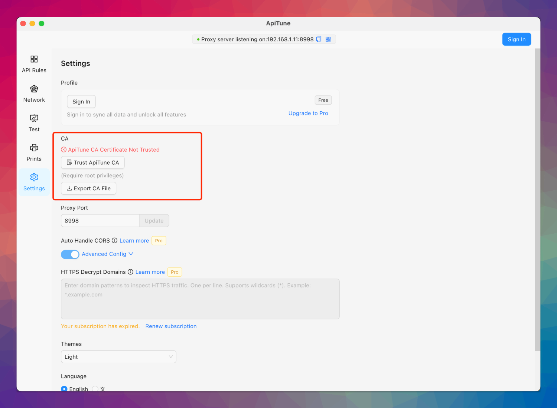Screen dimensions: 557x408
Task: Open the Network sidebar icon
Action: click(34, 89)
